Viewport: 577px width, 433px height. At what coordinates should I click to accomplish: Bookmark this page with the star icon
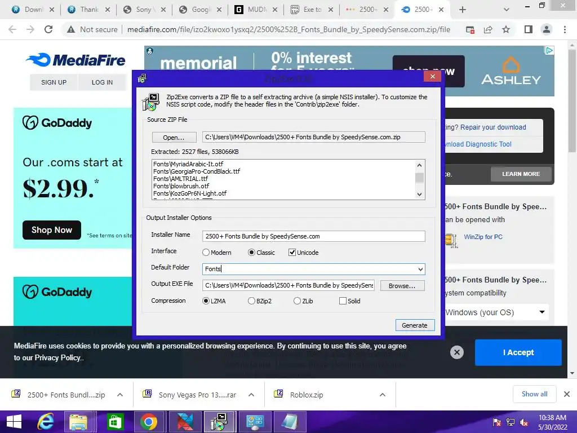coord(506,29)
